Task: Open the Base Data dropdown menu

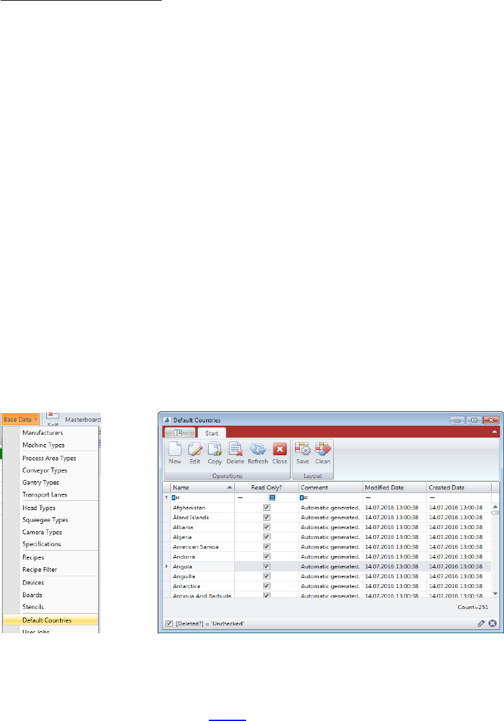Action: pos(21,419)
